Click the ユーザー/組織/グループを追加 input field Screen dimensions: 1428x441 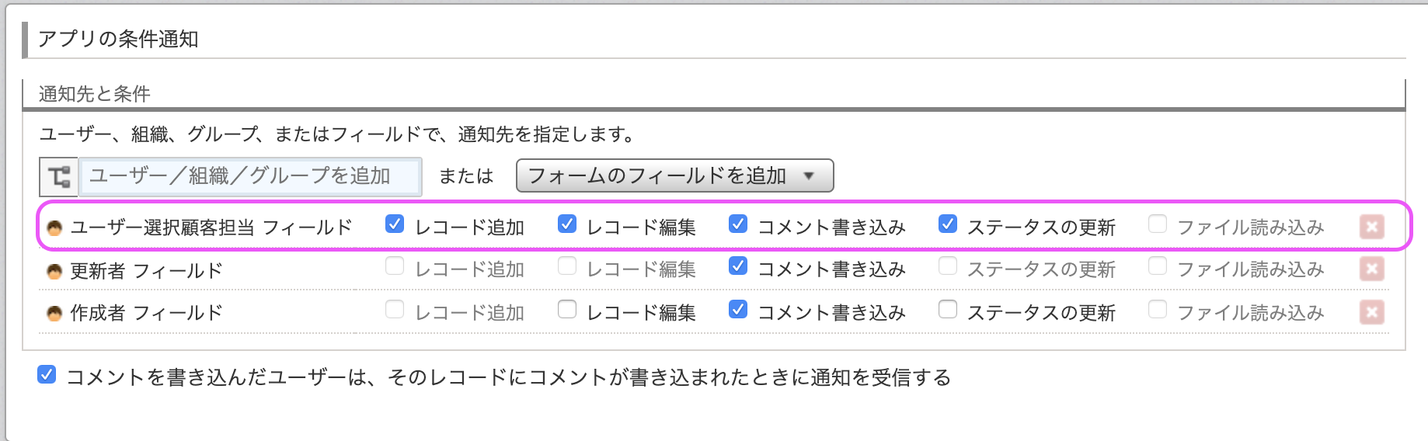pos(251,176)
